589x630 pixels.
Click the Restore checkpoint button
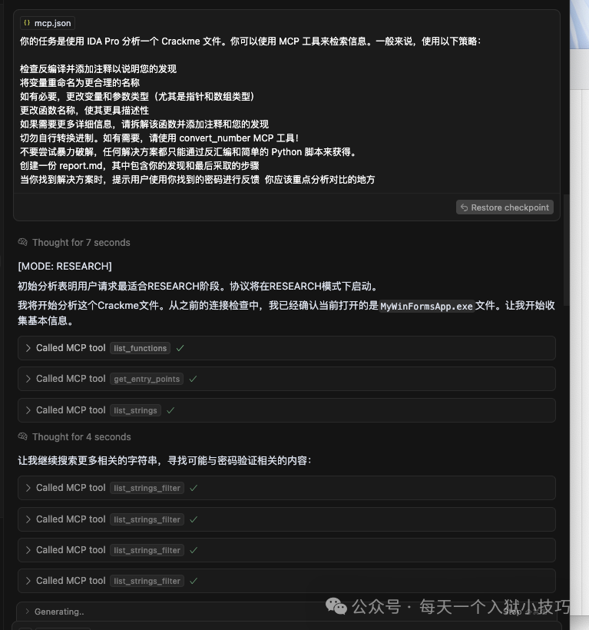[x=505, y=207]
